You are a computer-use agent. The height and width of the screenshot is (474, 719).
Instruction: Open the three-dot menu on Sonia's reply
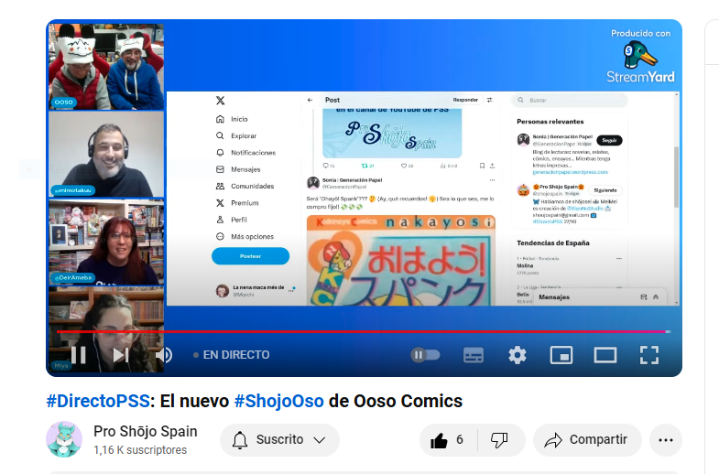pyautogui.click(x=492, y=180)
